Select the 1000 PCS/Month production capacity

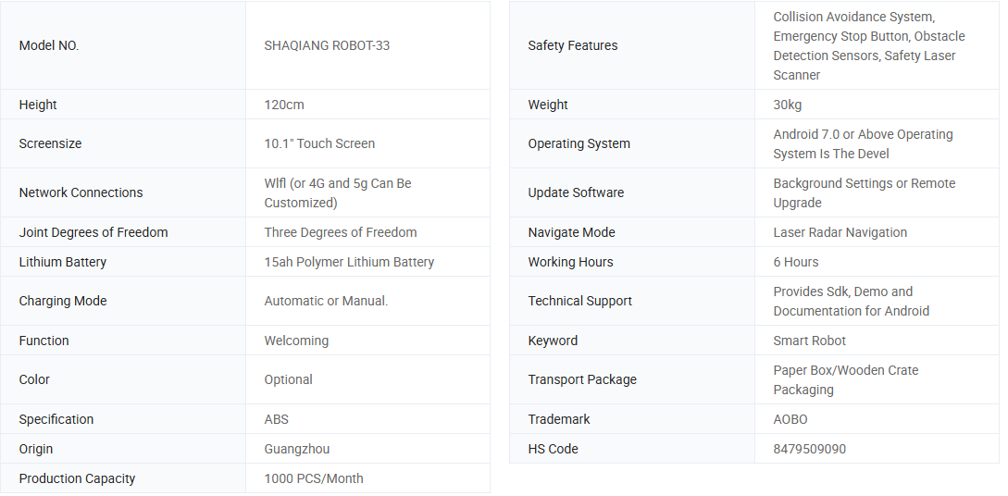[x=314, y=478]
